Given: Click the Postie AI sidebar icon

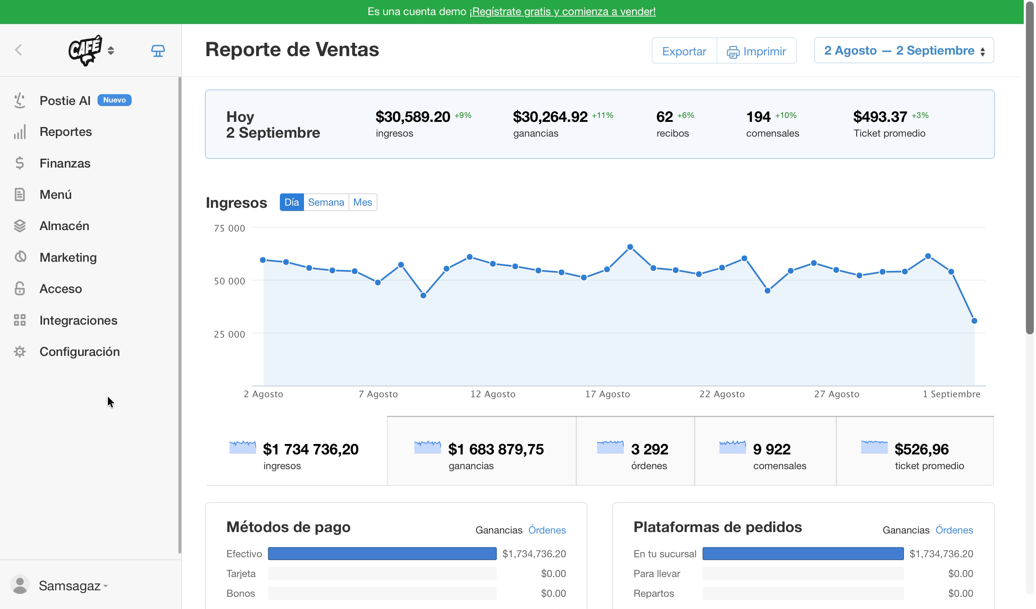Looking at the screenshot, I should [20, 101].
